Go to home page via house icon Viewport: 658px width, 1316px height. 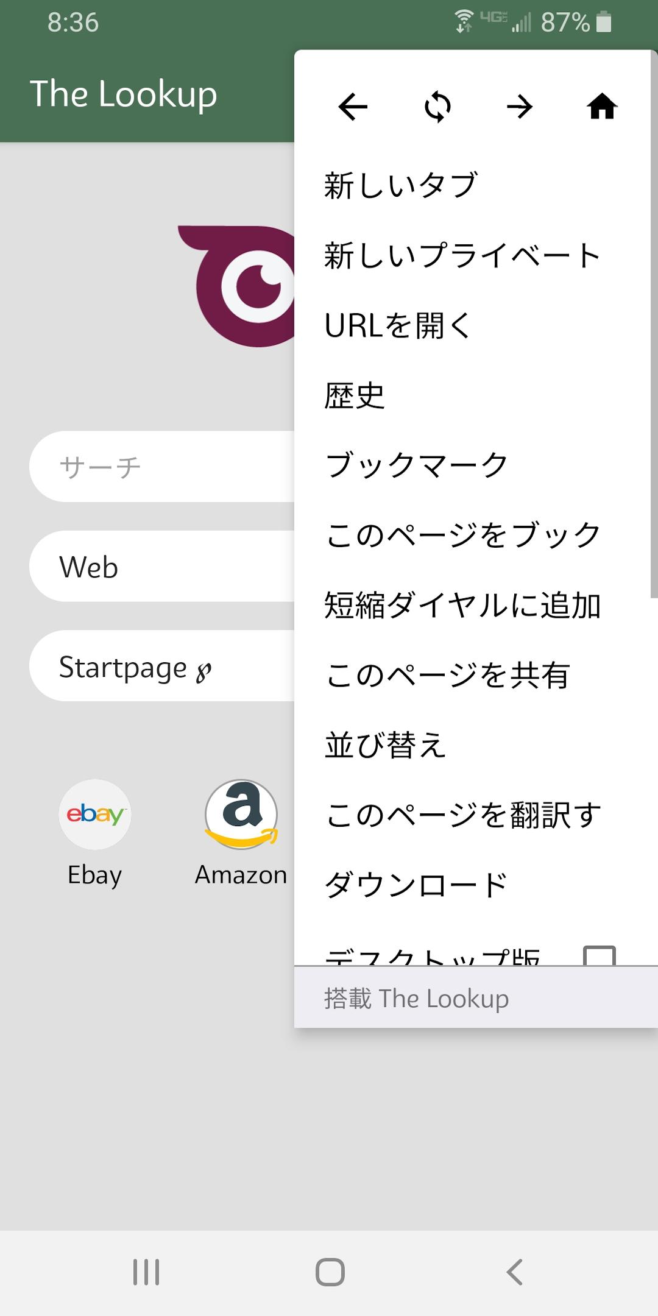(x=602, y=107)
